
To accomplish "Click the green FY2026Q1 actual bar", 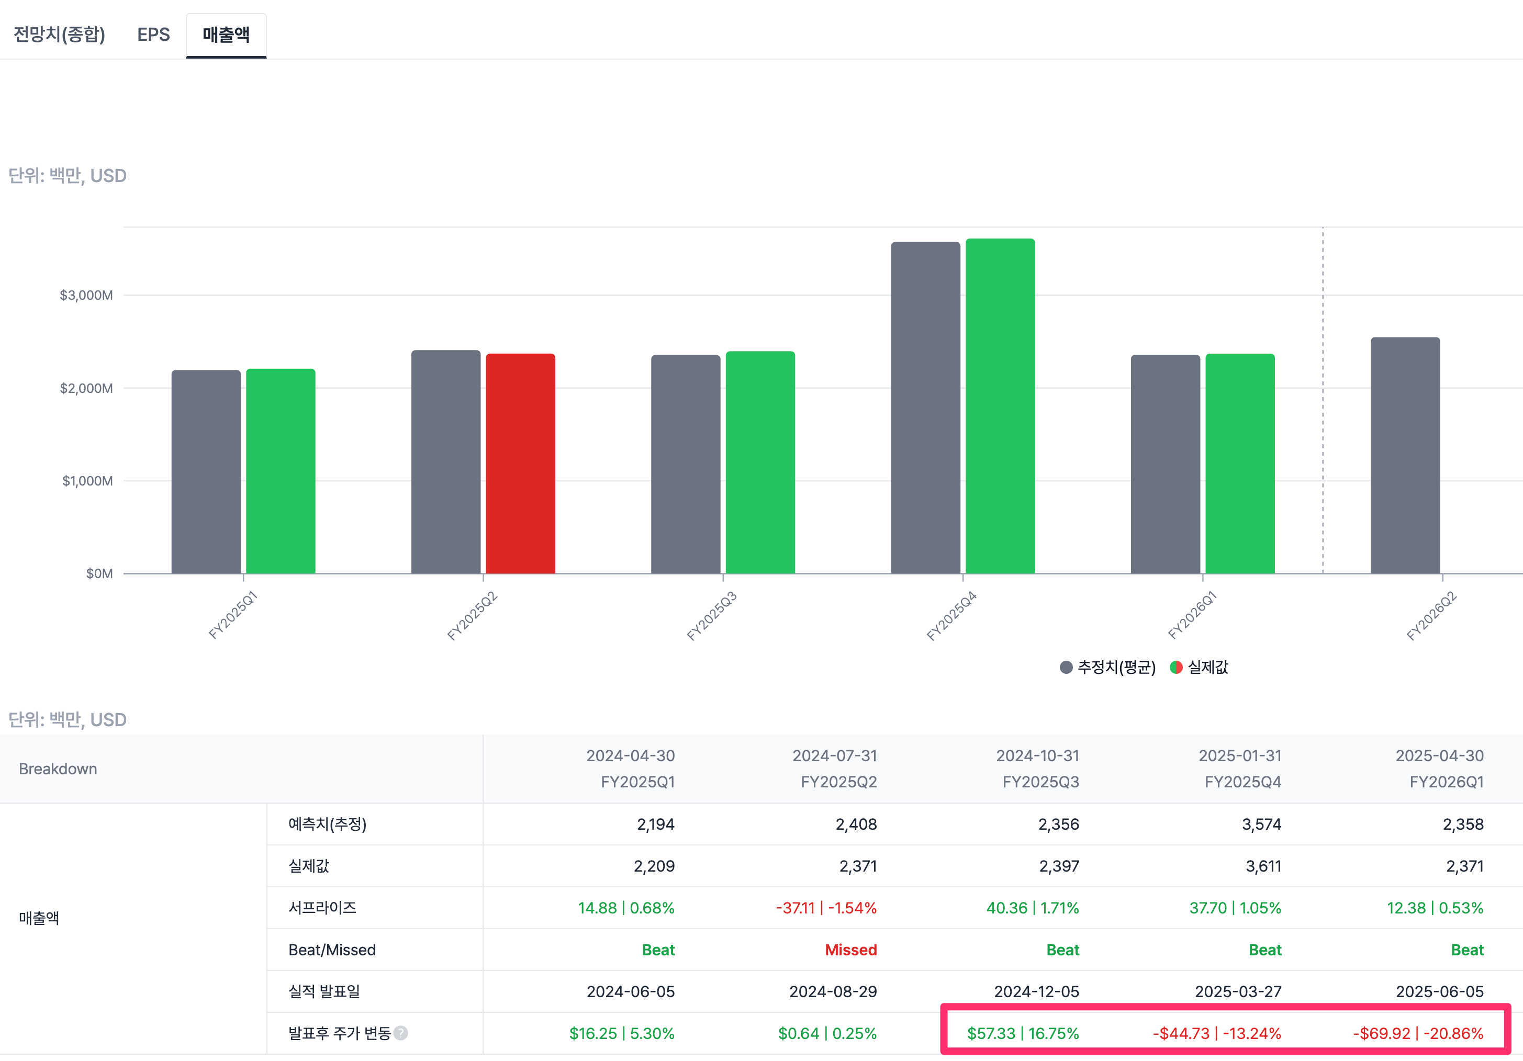I will (1240, 464).
